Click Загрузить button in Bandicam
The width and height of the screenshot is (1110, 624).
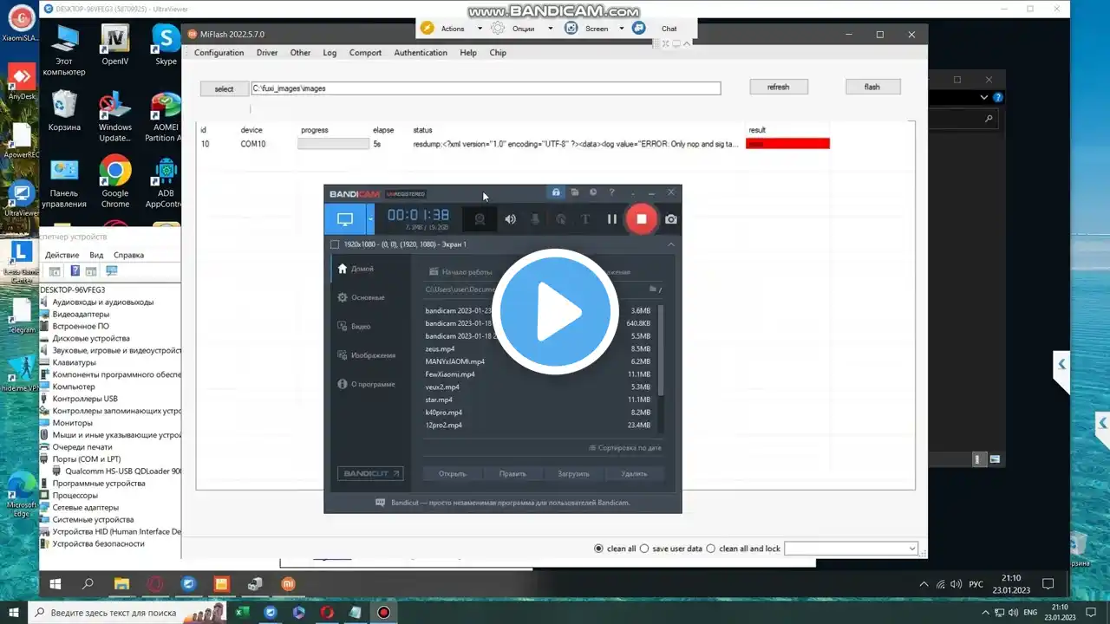click(x=573, y=474)
